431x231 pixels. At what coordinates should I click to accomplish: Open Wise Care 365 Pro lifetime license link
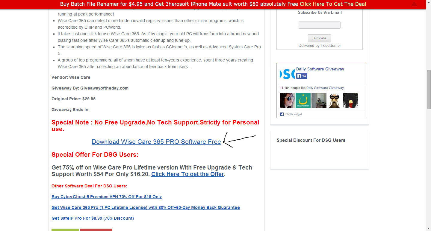pyautogui.click(x=146, y=207)
